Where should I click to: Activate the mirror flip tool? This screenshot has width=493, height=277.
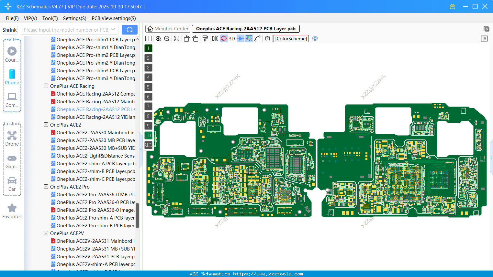(215, 38)
